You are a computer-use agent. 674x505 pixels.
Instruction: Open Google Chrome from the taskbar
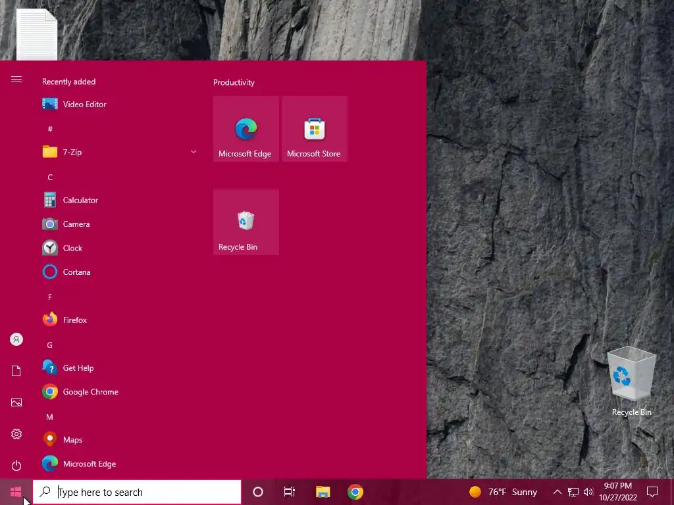[355, 492]
